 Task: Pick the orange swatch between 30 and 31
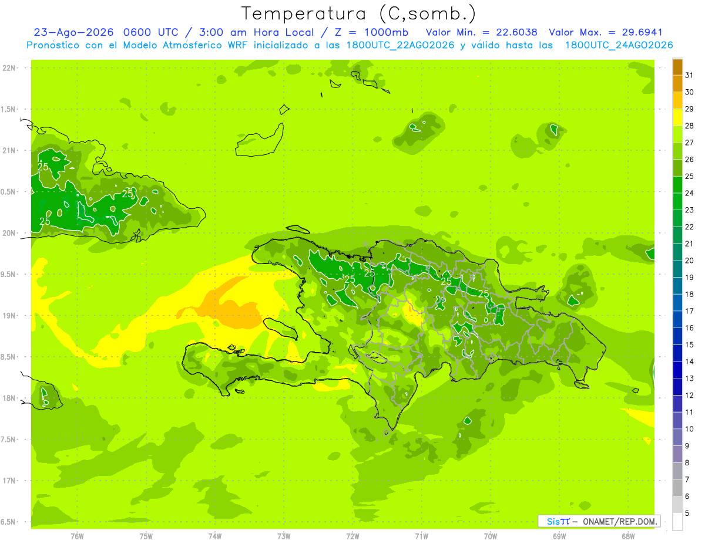[677, 84]
